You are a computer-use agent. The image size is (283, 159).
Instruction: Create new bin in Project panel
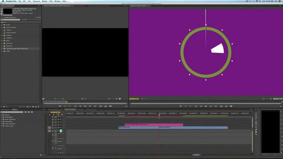33,107
